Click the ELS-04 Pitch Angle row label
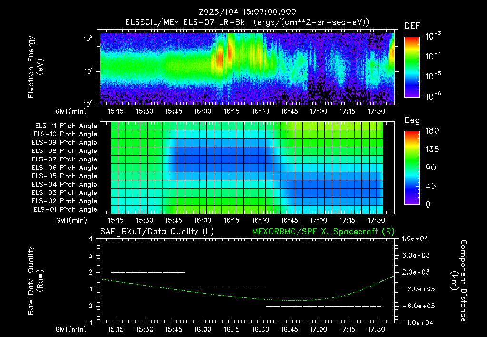 coord(65,185)
